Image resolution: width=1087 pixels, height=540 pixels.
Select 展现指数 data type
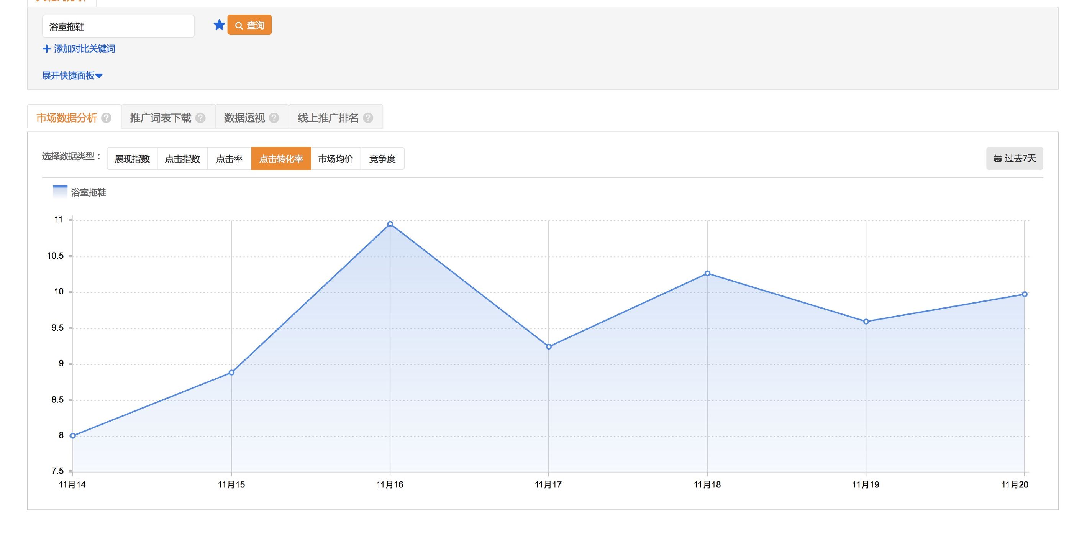tap(132, 159)
